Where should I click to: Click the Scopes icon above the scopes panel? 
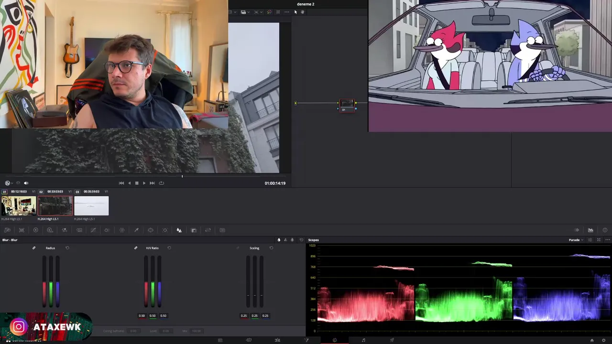pyautogui.click(x=590, y=230)
